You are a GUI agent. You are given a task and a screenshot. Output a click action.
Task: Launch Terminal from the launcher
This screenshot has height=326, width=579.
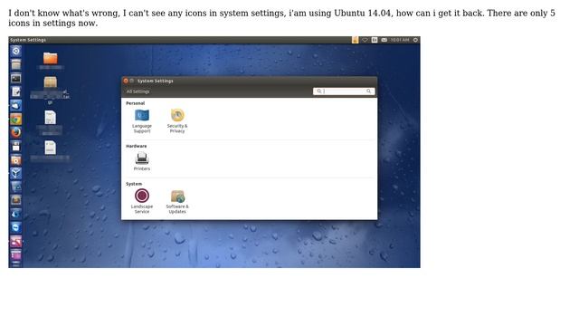tap(16, 79)
